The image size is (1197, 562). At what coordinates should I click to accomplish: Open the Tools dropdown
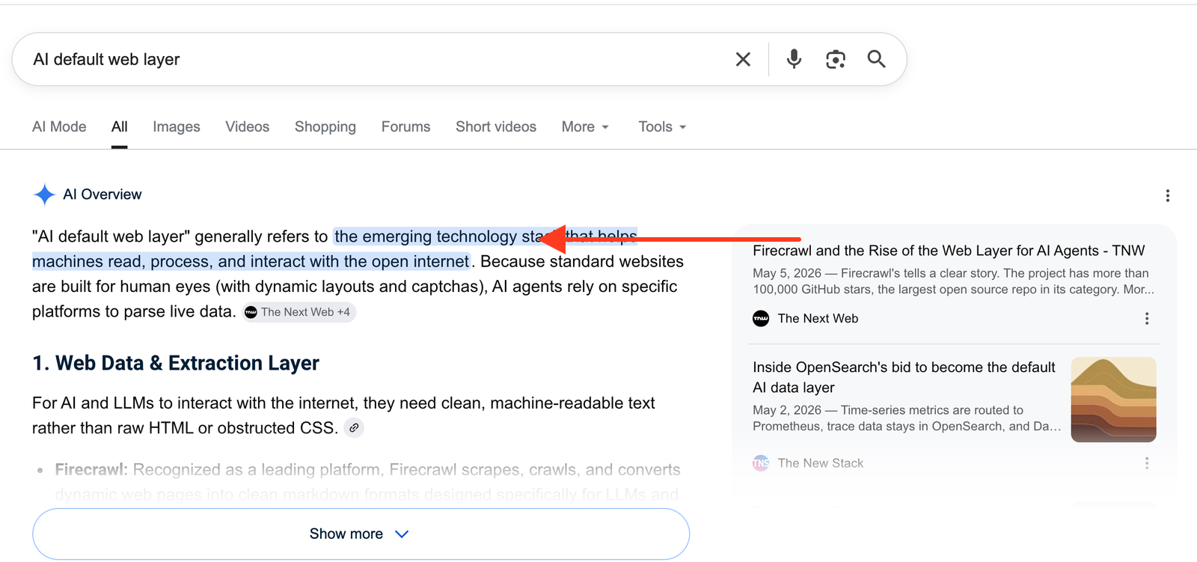(663, 126)
